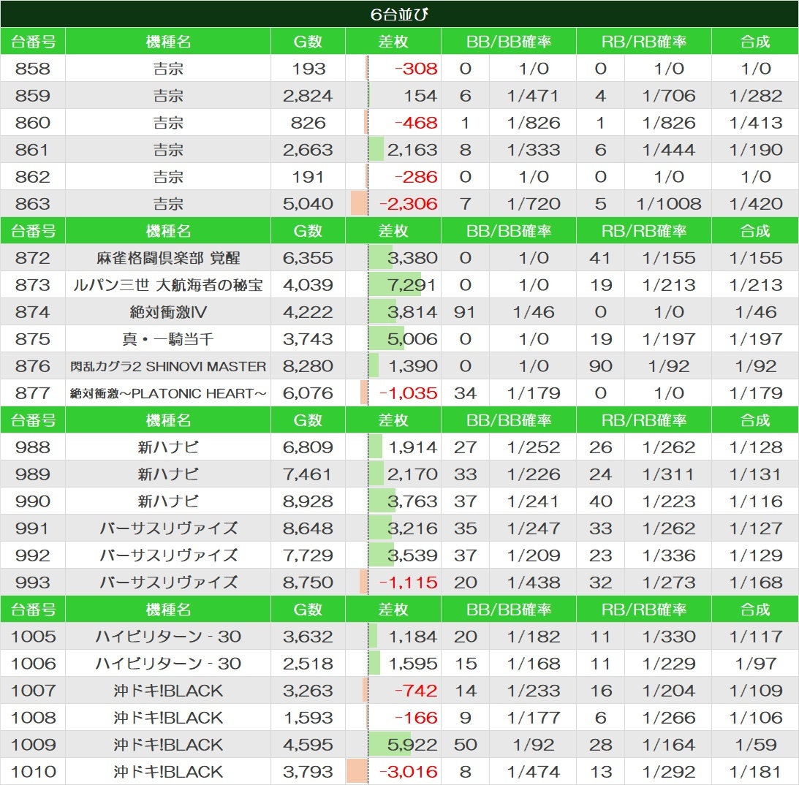The width and height of the screenshot is (799, 785).
Task: Click the -468 difference value for machine 860
Action: click(416, 123)
